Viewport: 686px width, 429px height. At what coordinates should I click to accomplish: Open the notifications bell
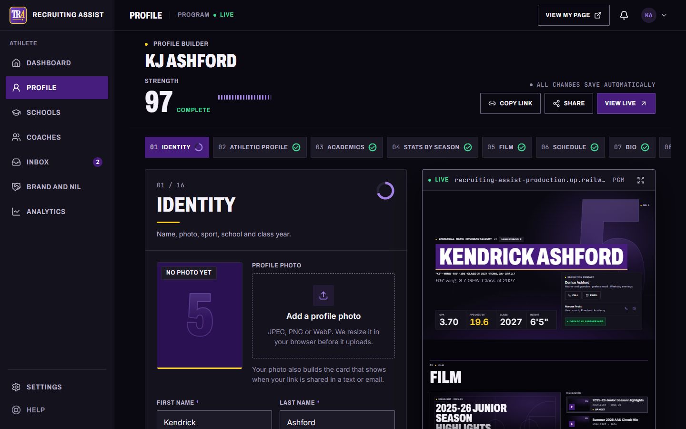(624, 15)
